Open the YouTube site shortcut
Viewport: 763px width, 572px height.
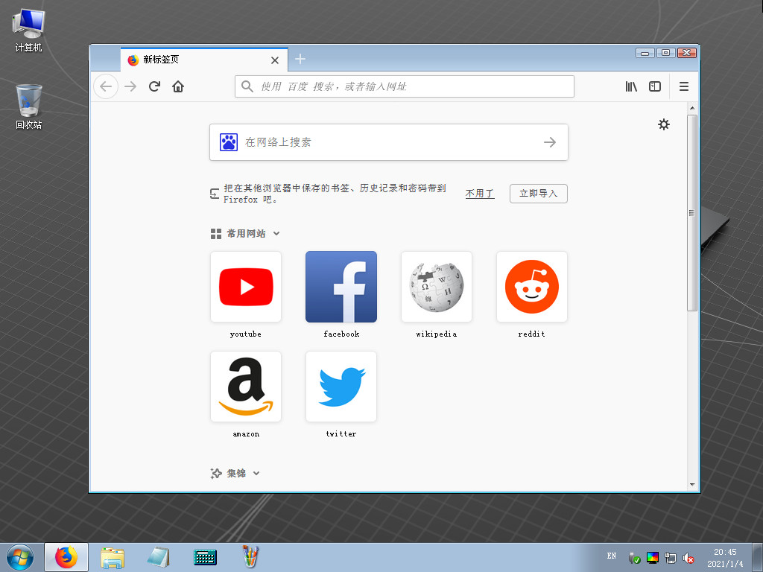point(246,287)
